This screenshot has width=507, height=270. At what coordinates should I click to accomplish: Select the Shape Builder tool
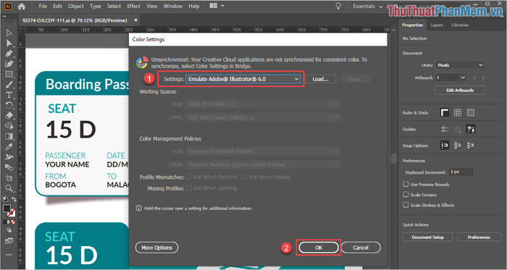[x=9, y=126]
